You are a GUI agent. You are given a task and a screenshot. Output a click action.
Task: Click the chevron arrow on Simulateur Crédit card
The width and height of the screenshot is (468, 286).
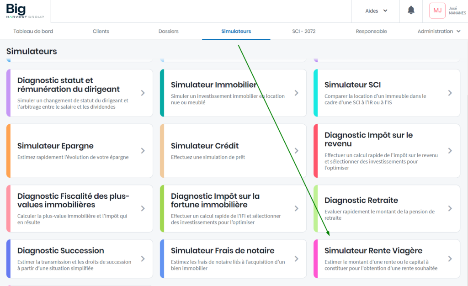tap(296, 150)
